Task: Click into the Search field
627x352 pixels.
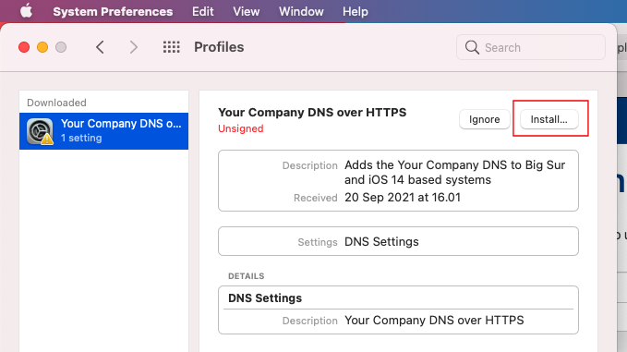Action: (x=531, y=47)
